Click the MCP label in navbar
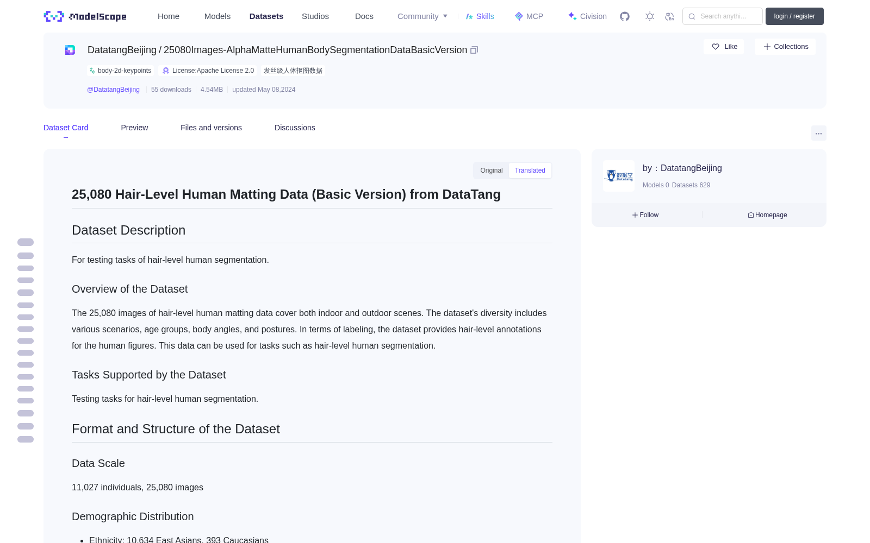Screen dimensions: 870x543 pos(535,16)
